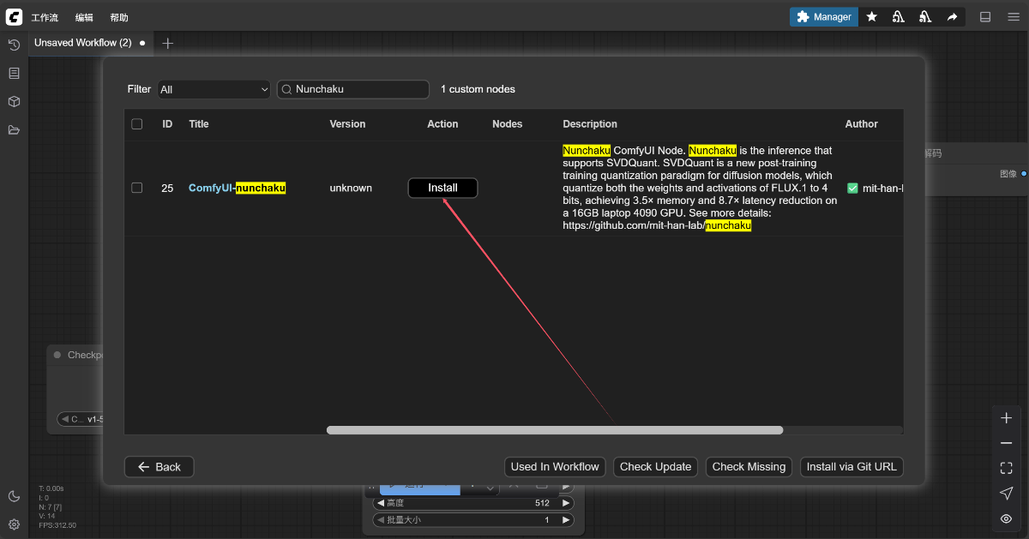Click the star icon next to Manager
This screenshot has height=539, width=1029.
pos(871,17)
